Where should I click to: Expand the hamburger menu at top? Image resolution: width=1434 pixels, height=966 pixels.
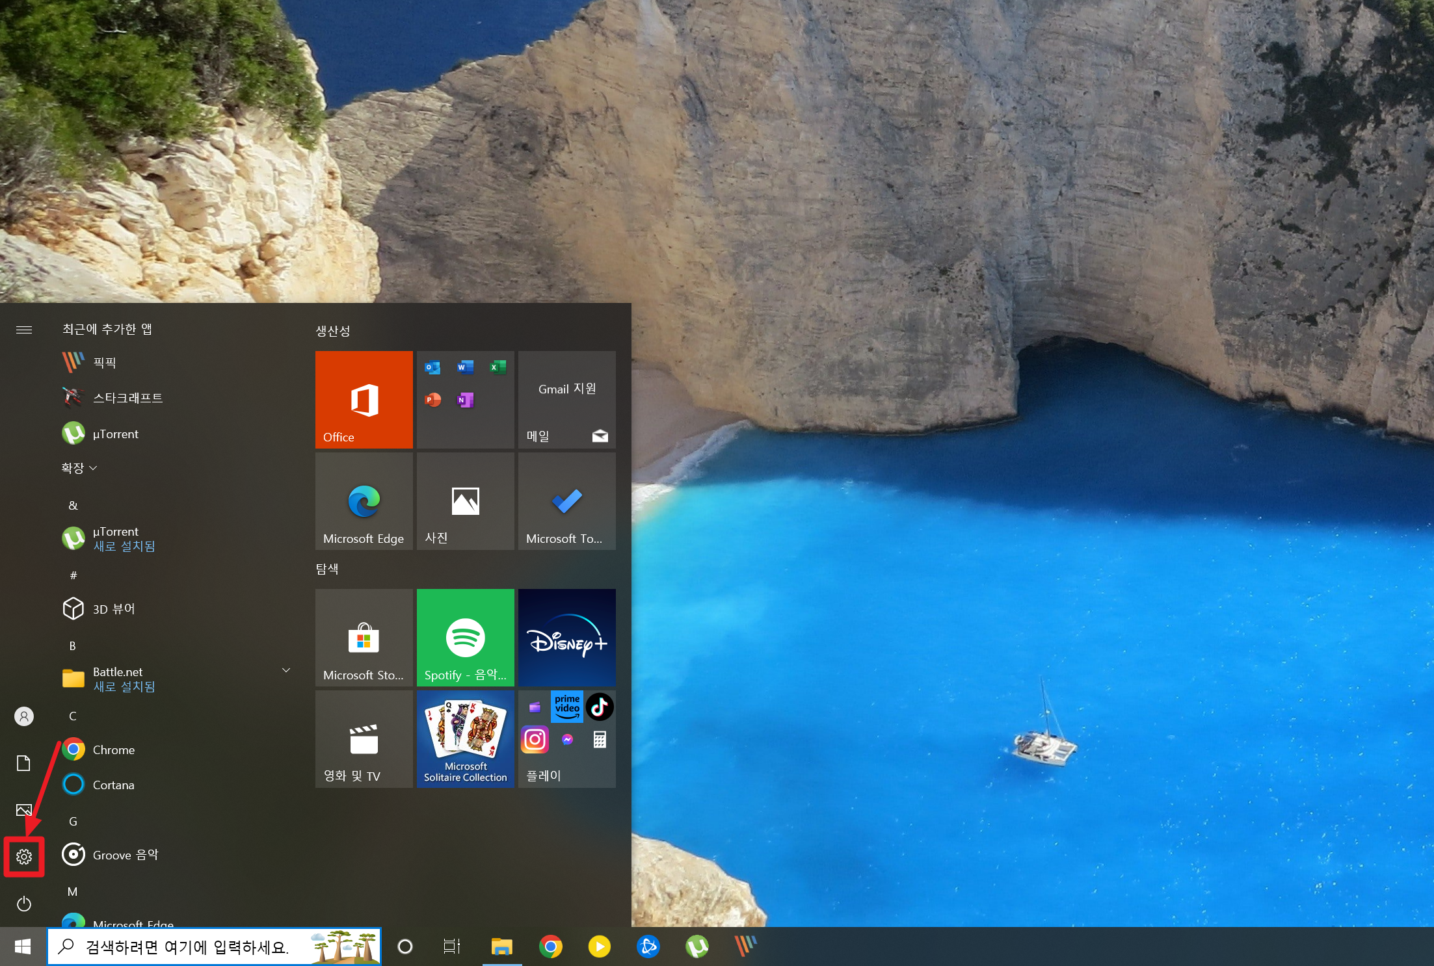pos(24,330)
